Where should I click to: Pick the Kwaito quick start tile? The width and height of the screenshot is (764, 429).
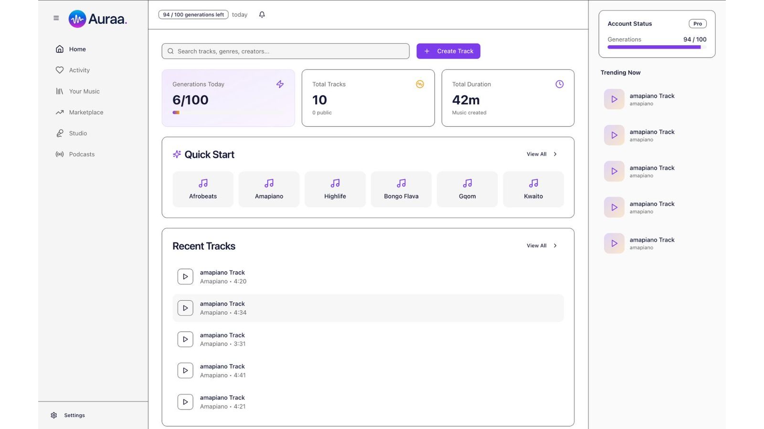tap(533, 189)
